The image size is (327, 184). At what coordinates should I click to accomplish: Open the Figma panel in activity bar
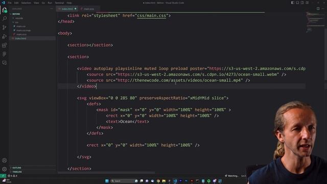[5, 54]
